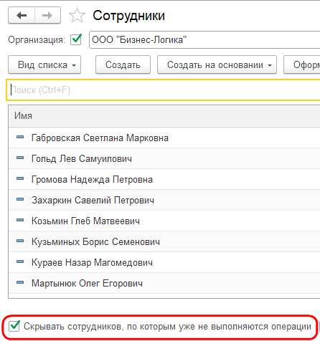Viewport: 320px width, 341px height.
Task: Select employee Кураев Назар Магомедович
Action: pyautogui.click(x=164, y=262)
